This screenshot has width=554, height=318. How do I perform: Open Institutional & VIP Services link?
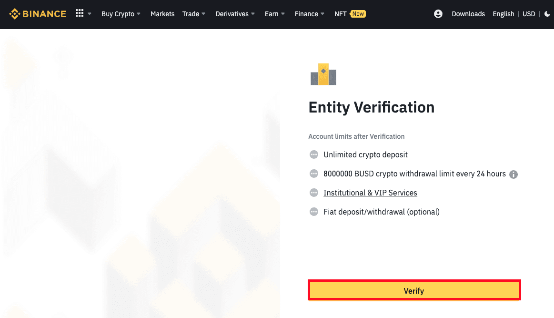pos(370,193)
